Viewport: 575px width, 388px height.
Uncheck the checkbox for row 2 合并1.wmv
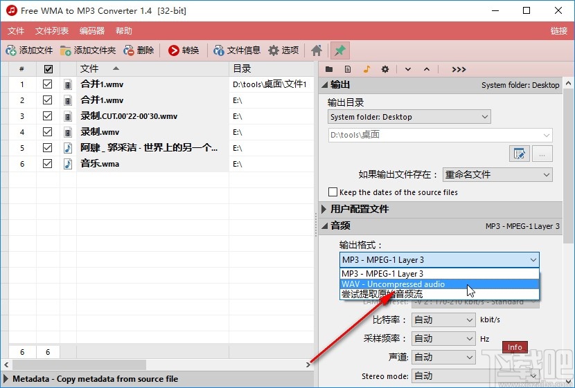pos(47,100)
